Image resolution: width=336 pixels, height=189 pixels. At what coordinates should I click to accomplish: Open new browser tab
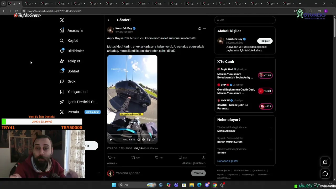coord(300,3)
